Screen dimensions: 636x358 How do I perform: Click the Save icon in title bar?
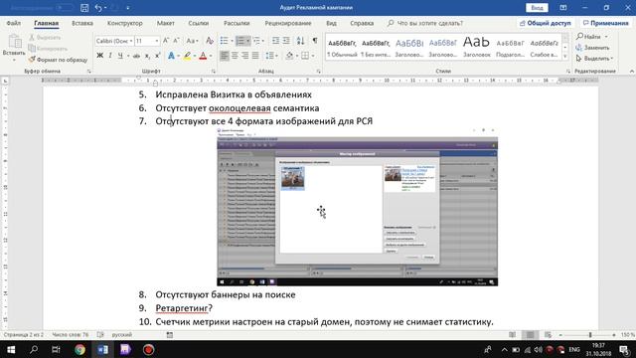pos(84,8)
